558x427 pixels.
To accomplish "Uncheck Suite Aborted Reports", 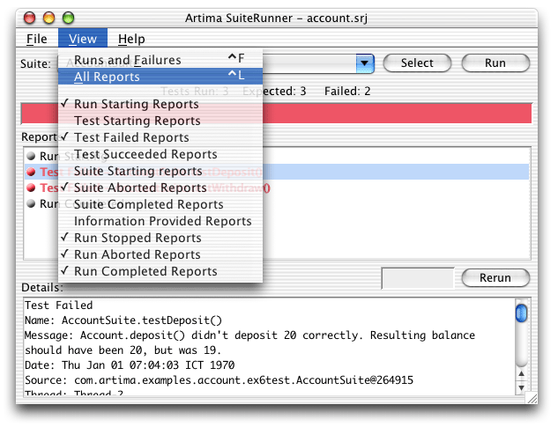I will [160, 188].
